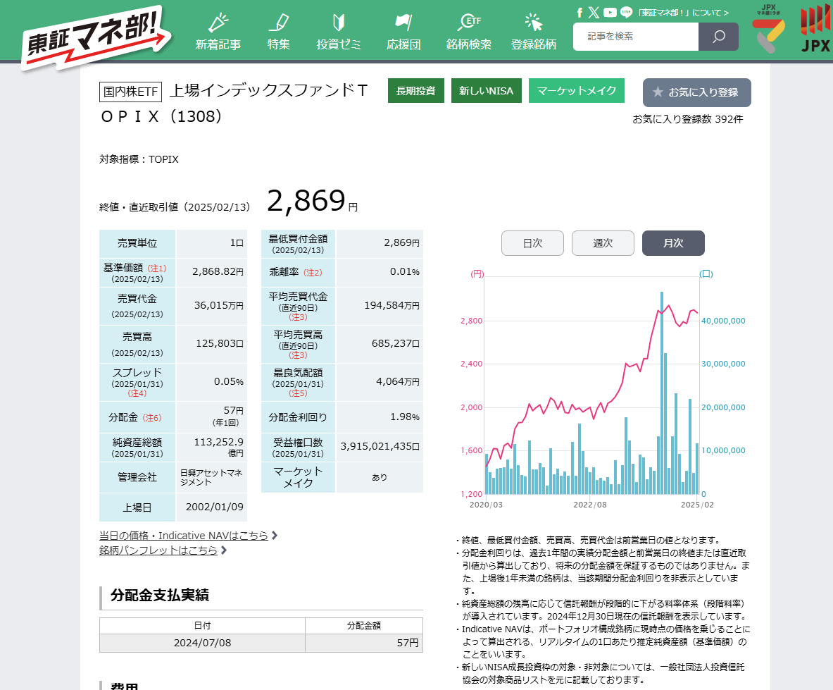Click the 投資ゼミ beginner mark icon
The width and height of the screenshot is (833, 690).
click(339, 23)
